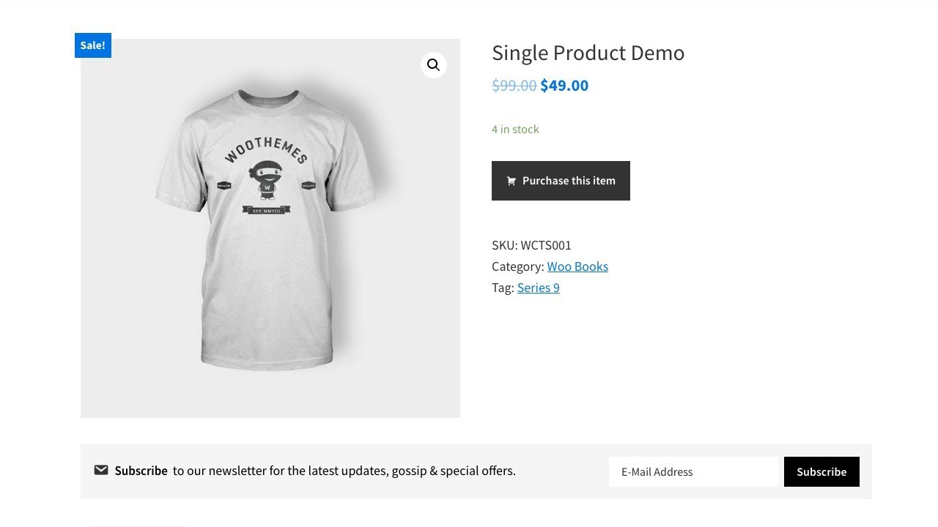Click the EST. MMVIII banner on shirt
Viewport: 938px width, 527px height.
click(267, 211)
